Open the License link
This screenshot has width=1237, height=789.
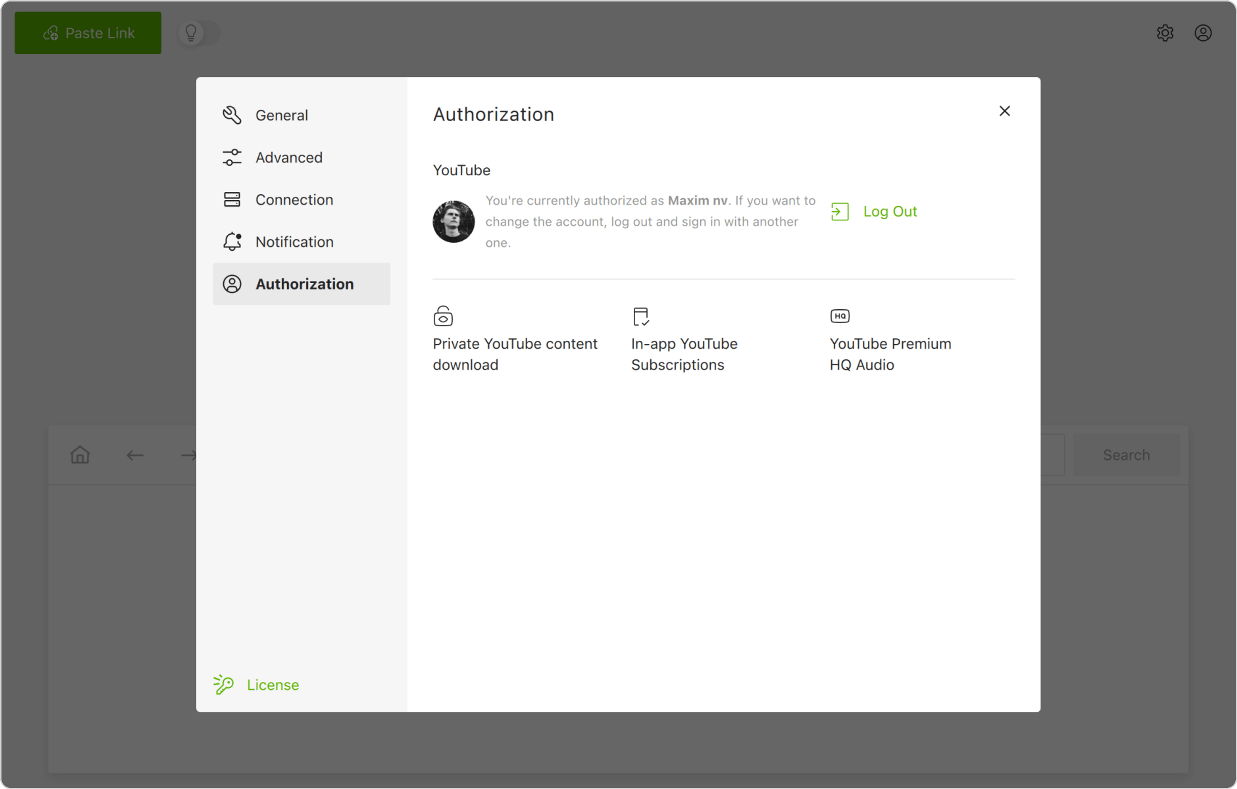pyautogui.click(x=272, y=685)
